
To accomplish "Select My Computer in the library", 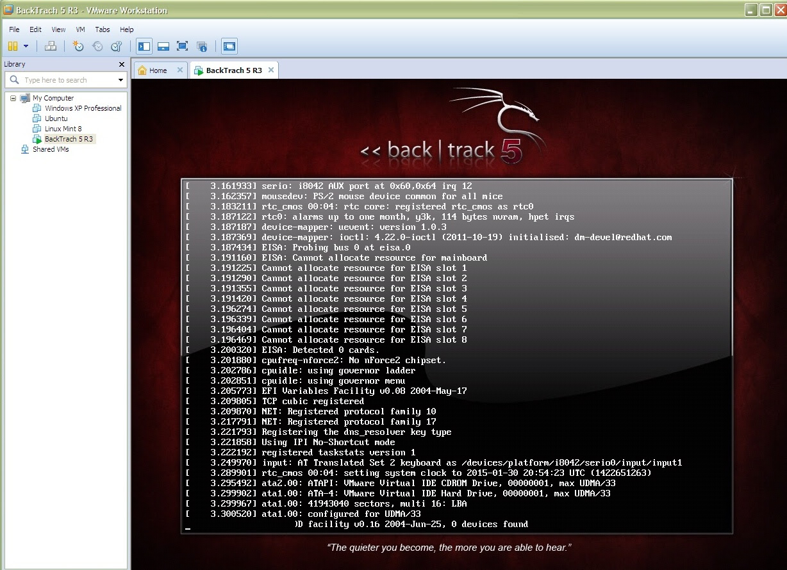I will 53,98.
